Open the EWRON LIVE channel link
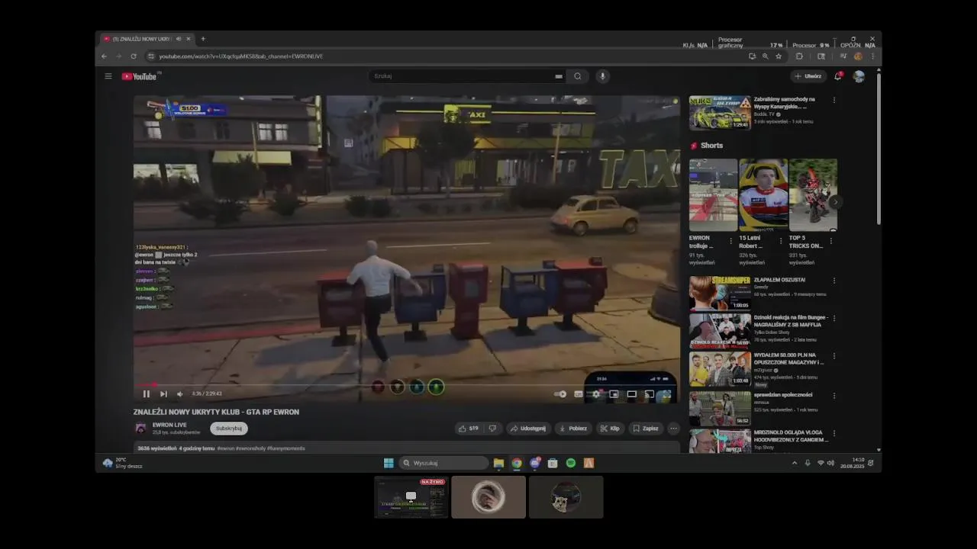Screen dimensions: 977x549 coord(169,425)
